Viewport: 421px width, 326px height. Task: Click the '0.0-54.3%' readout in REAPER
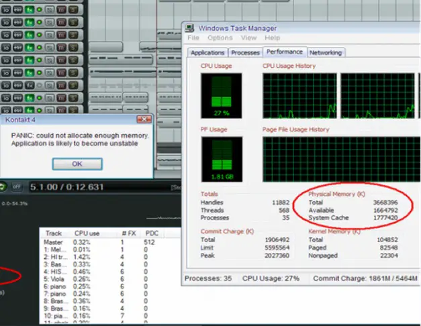[15, 204]
